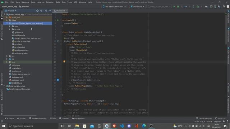
Task: Open Discord from the taskbar
Action: tap(129, 126)
